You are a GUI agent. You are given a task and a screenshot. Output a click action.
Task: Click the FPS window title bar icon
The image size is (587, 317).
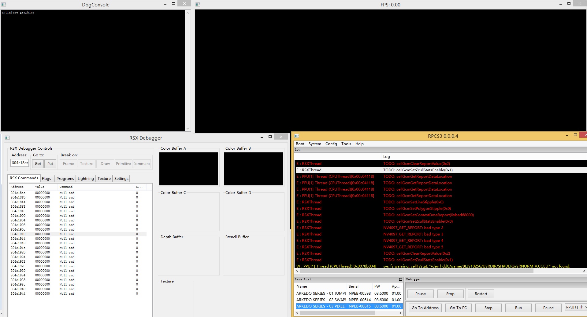198,5
